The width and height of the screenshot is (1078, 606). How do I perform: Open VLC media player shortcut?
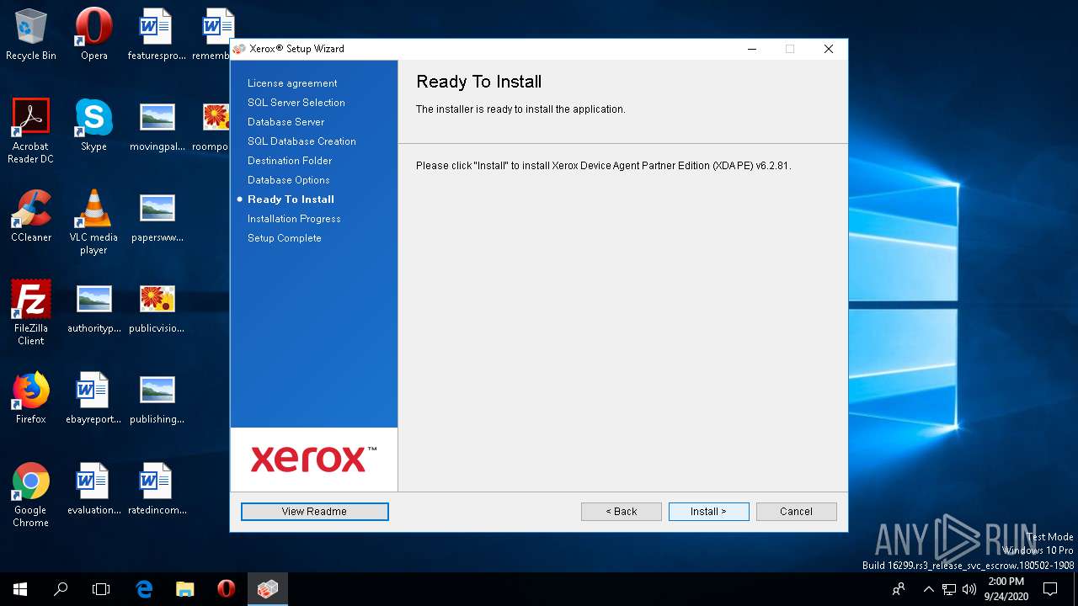[93, 222]
